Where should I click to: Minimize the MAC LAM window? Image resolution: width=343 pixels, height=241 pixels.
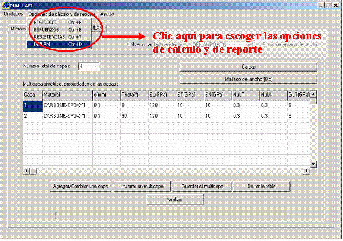coord(320,5)
